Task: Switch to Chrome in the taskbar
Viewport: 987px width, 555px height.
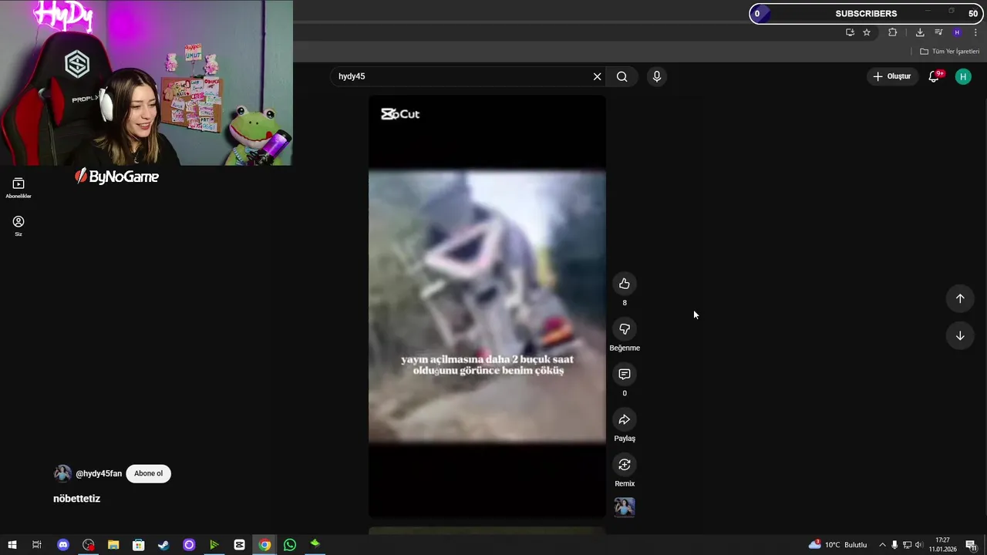Action: [x=264, y=545]
